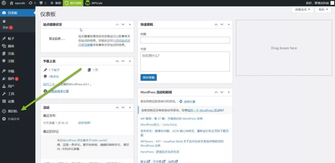The height and width of the screenshot is (163, 335).
Task: Move 站点健康状况 box up
Action: pos(117,24)
